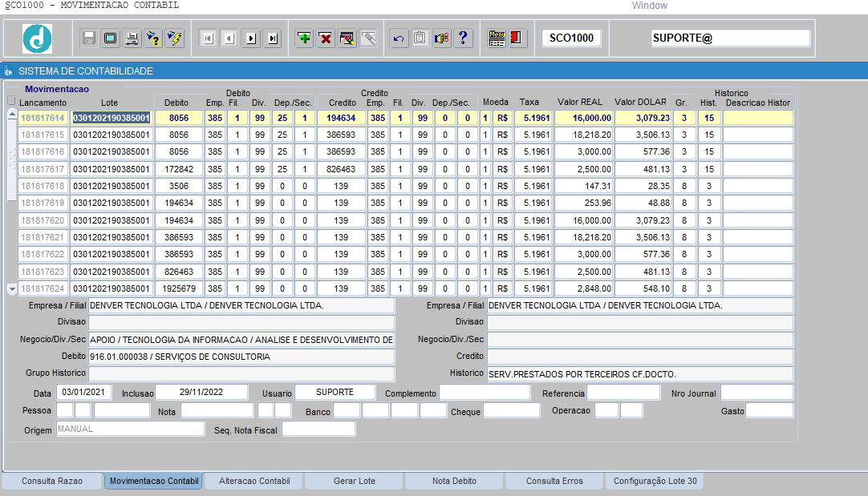Open Configuração Lote 30 tab
The width and height of the screenshot is (868, 496).
(655, 481)
